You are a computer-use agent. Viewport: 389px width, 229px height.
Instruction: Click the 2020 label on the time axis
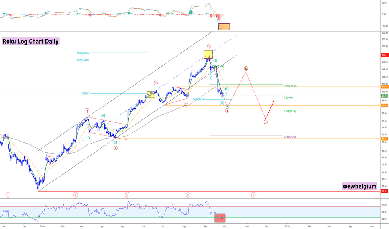coord(287,226)
